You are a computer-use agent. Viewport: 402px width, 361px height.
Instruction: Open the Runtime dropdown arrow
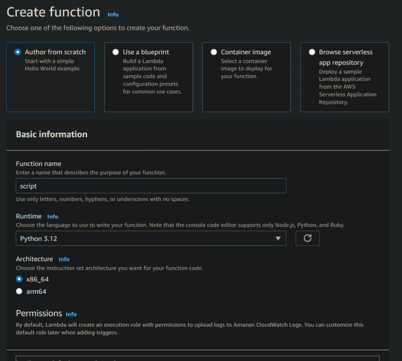pyautogui.click(x=278, y=239)
